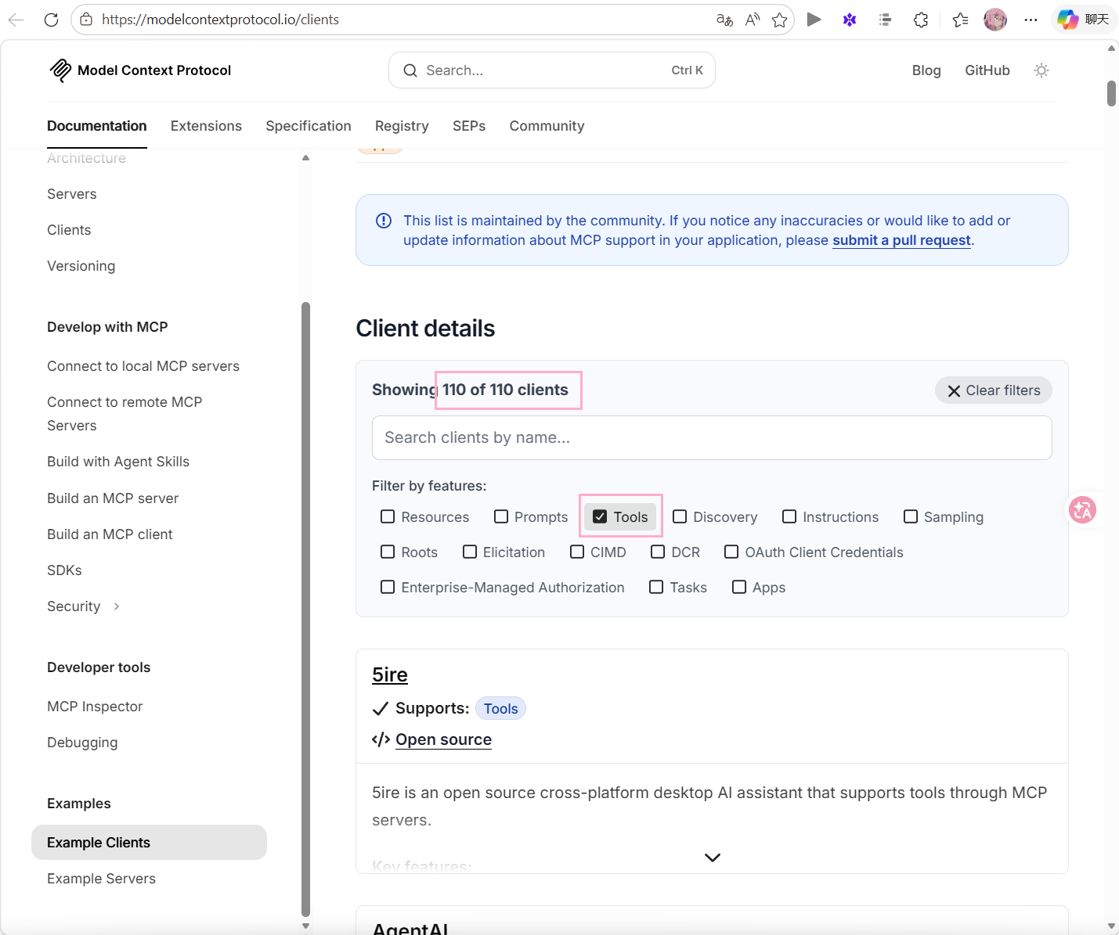The width and height of the screenshot is (1119, 935).
Task: Open the browser settings and more menu
Action: pos(1031,20)
